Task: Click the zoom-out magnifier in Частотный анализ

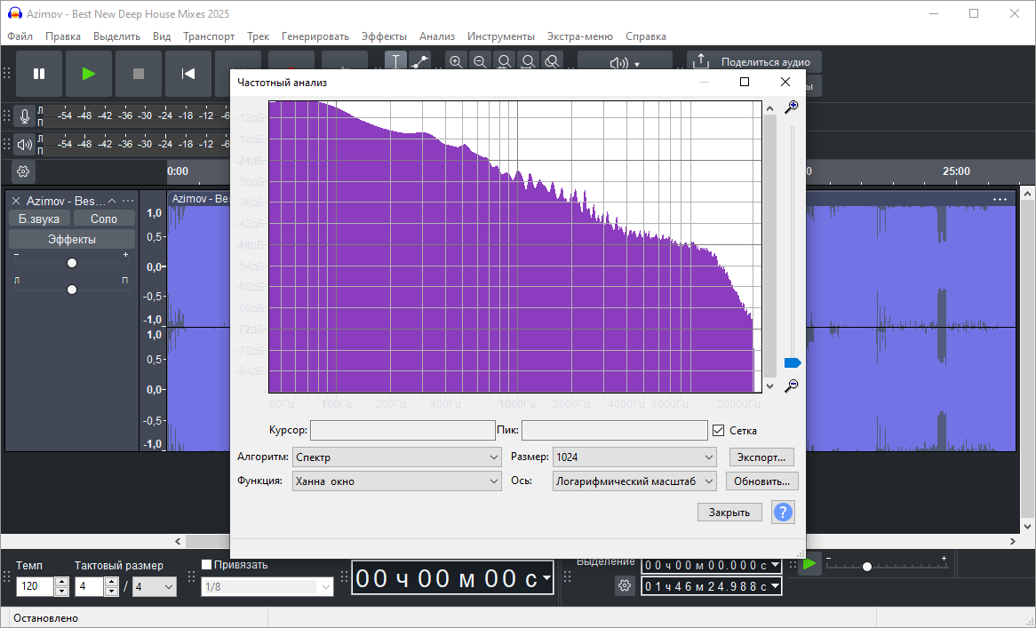Action: pos(791,386)
